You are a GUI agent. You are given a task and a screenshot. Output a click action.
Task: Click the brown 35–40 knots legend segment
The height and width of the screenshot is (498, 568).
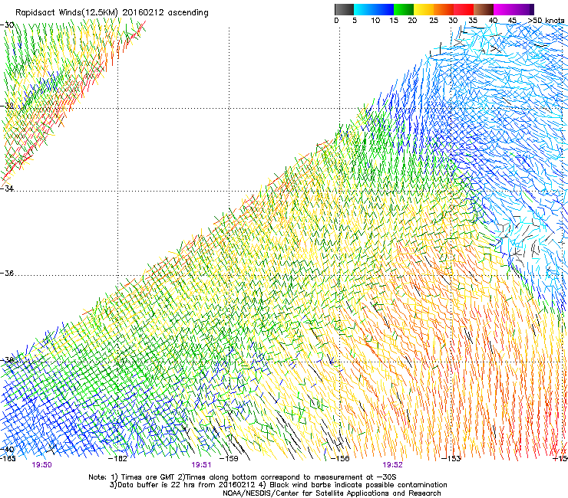(x=484, y=9)
